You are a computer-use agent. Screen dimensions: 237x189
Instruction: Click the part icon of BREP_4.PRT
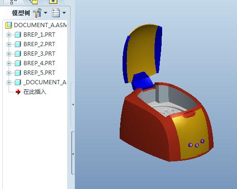[18, 63]
